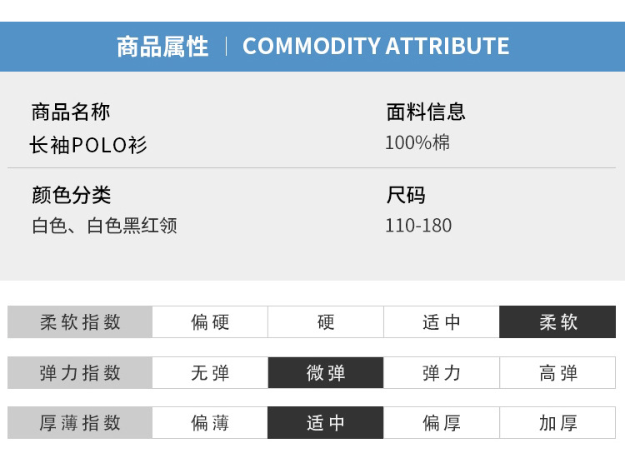This screenshot has height=458, width=625.
Task: Click the 厚薄指数 row label
Action: pyautogui.click(x=80, y=423)
